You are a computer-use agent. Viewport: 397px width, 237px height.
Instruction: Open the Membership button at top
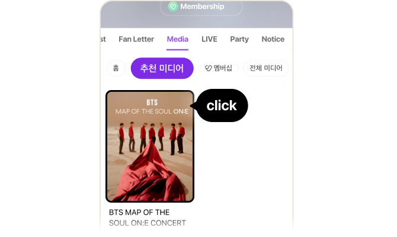pyautogui.click(x=201, y=7)
